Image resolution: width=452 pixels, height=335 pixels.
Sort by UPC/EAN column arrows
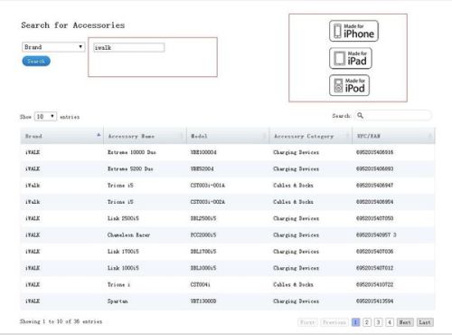coord(430,136)
